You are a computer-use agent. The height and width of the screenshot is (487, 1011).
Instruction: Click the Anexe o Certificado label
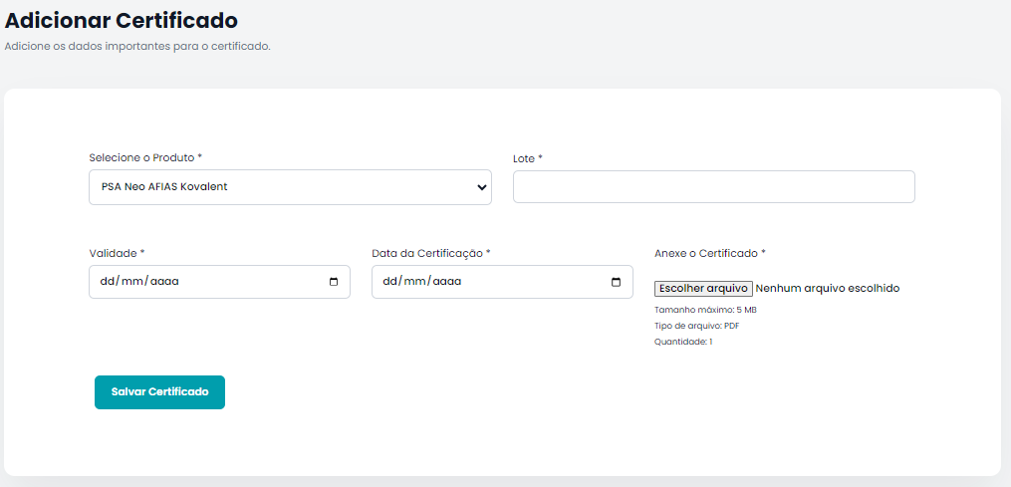tap(709, 253)
